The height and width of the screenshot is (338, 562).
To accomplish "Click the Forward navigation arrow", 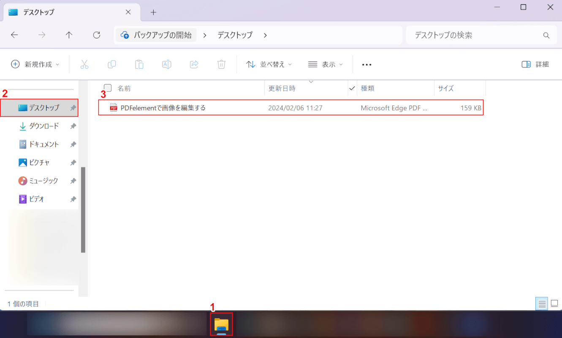I will click(x=42, y=35).
